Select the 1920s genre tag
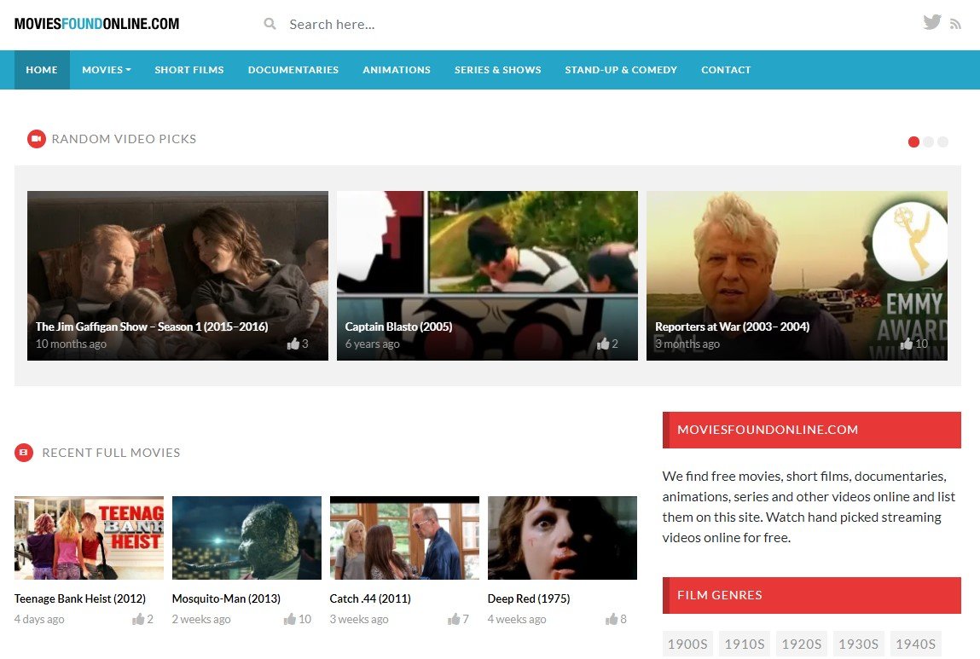The width and height of the screenshot is (980, 659). pos(801,644)
